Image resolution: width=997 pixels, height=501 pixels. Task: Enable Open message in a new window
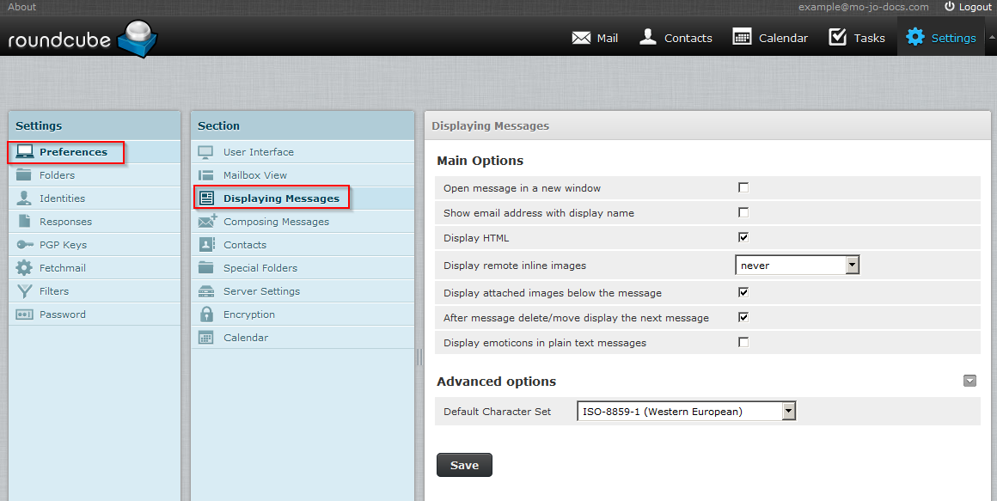[743, 188]
